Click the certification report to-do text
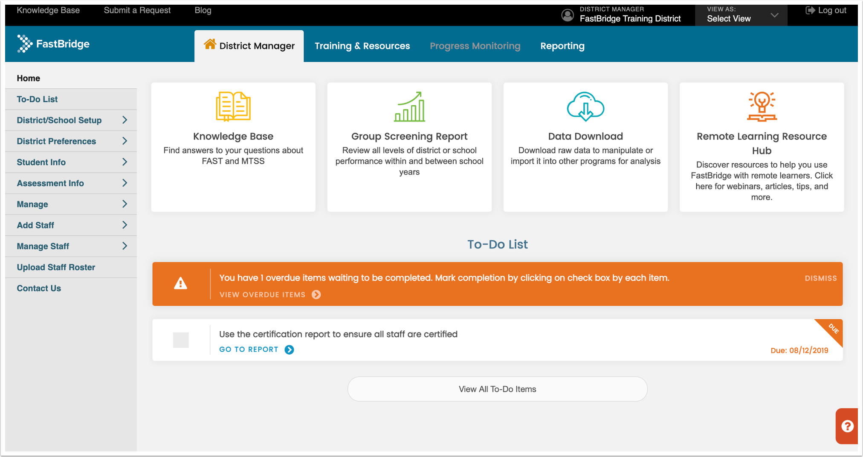 pyautogui.click(x=338, y=334)
